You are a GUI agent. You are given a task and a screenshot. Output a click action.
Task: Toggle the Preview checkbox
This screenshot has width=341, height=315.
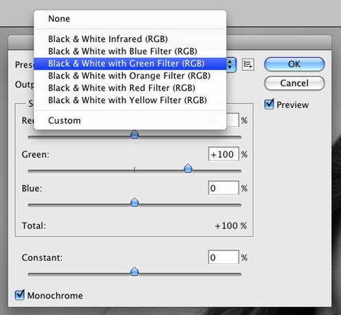click(x=269, y=105)
